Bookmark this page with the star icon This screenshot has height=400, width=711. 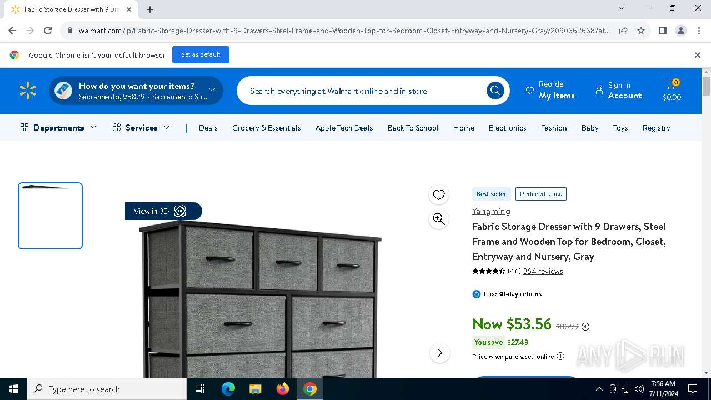tap(641, 31)
